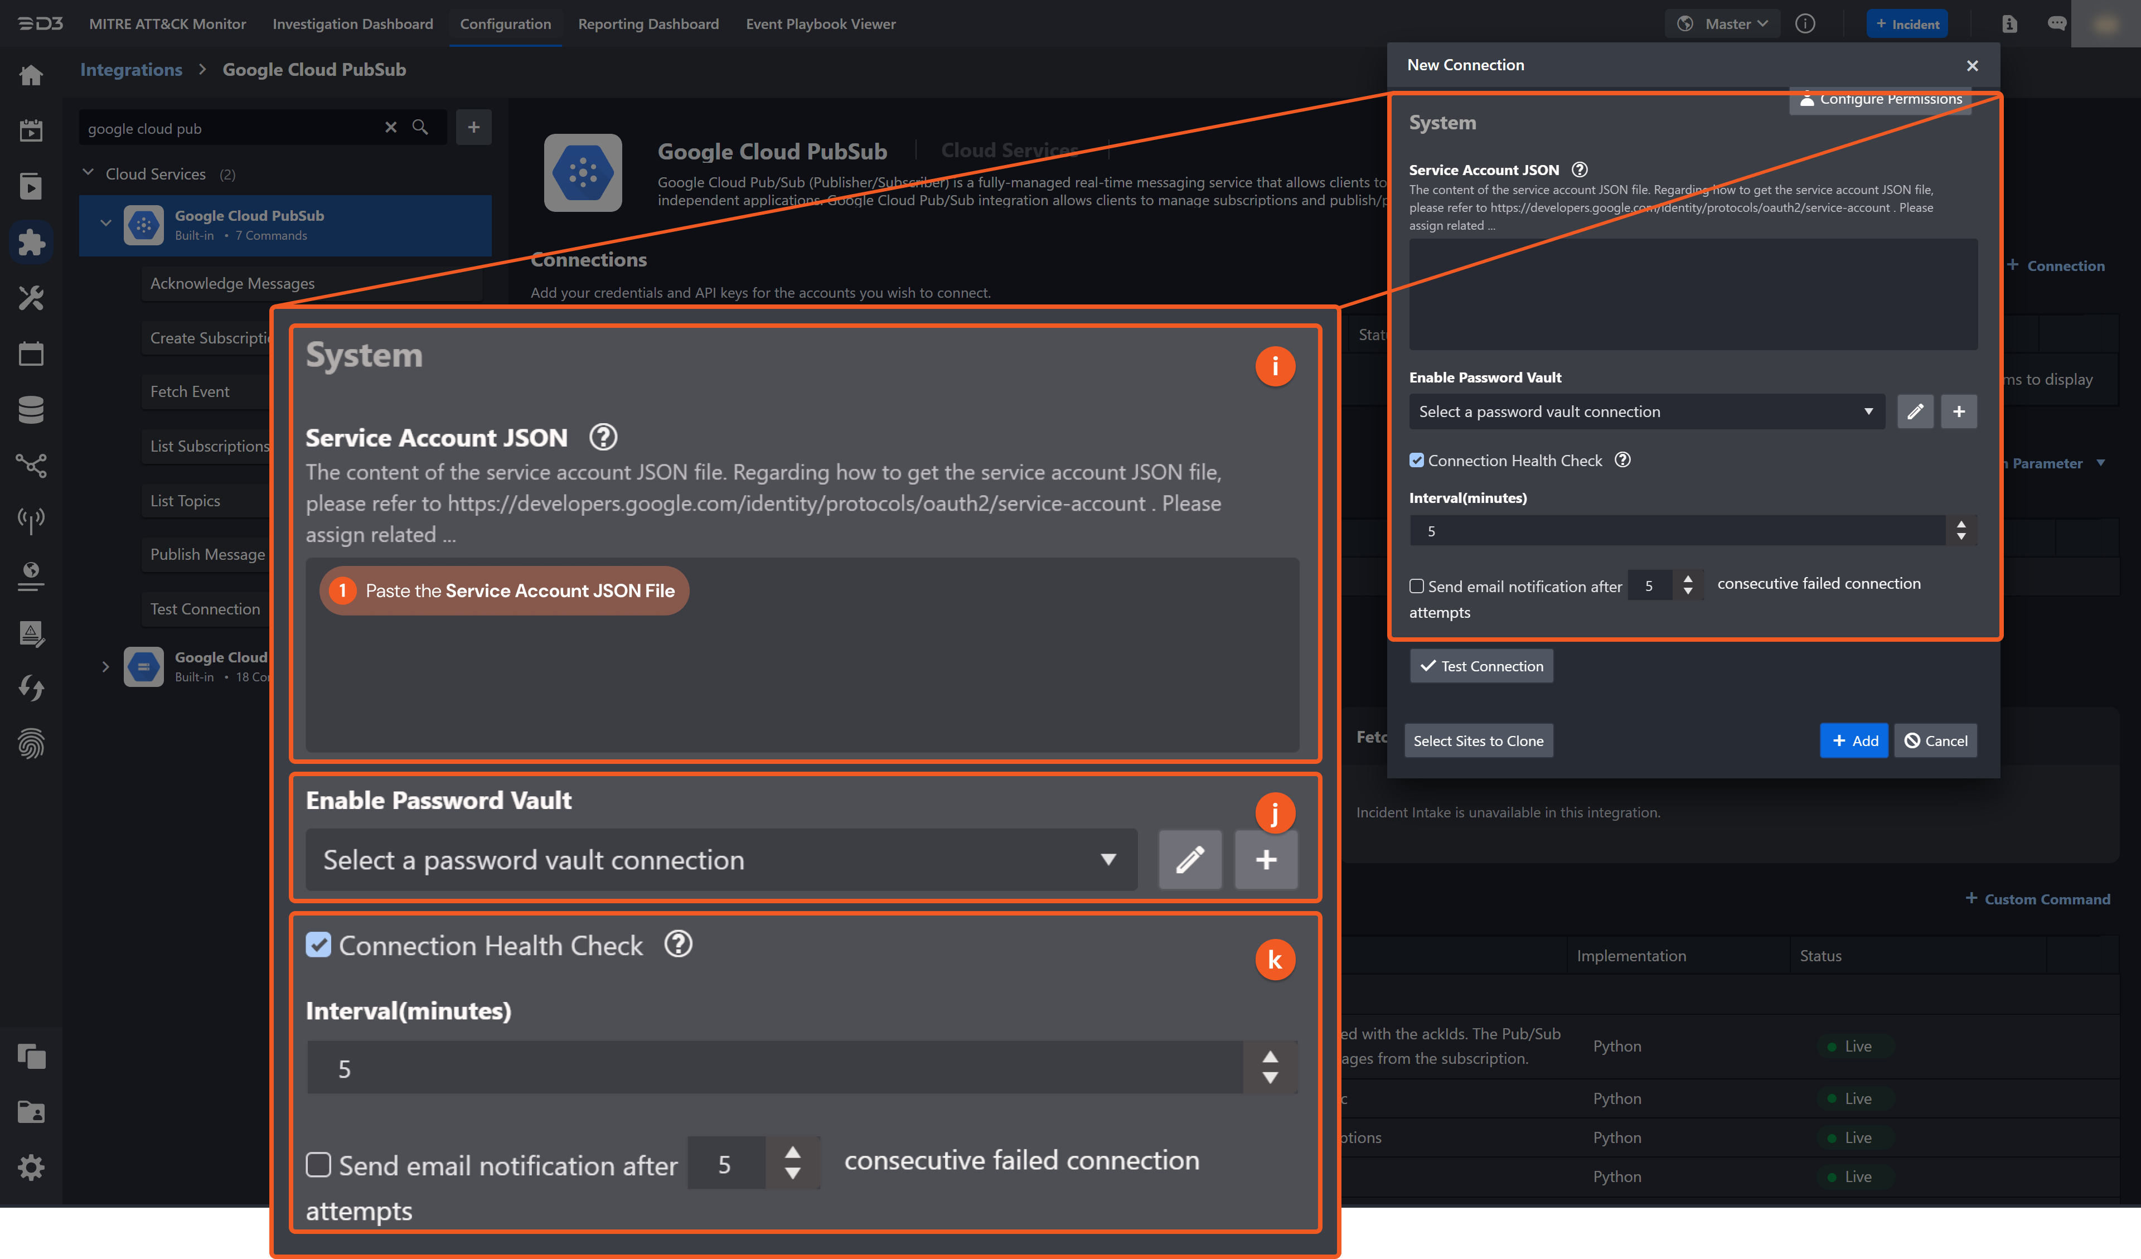The width and height of the screenshot is (2141, 1259).
Task: Click the Test Connection button
Action: 1481,665
